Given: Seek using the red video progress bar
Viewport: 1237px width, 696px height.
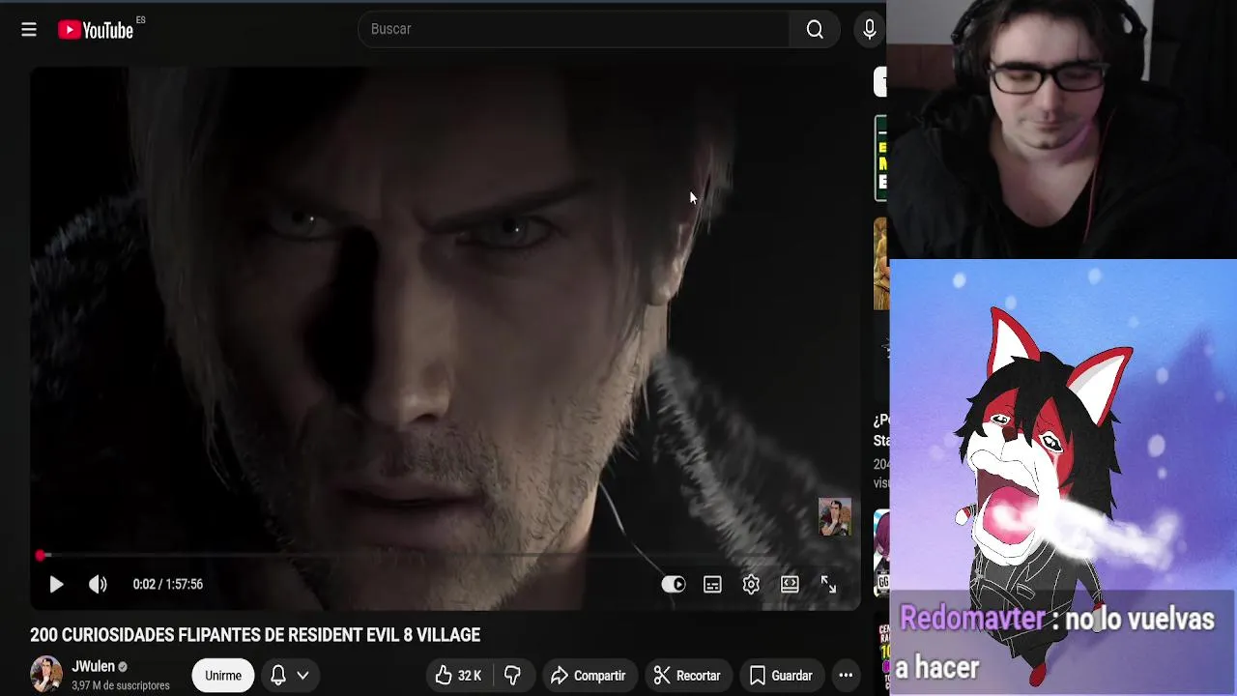Looking at the screenshot, I should pyautogui.click(x=445, y=556).
